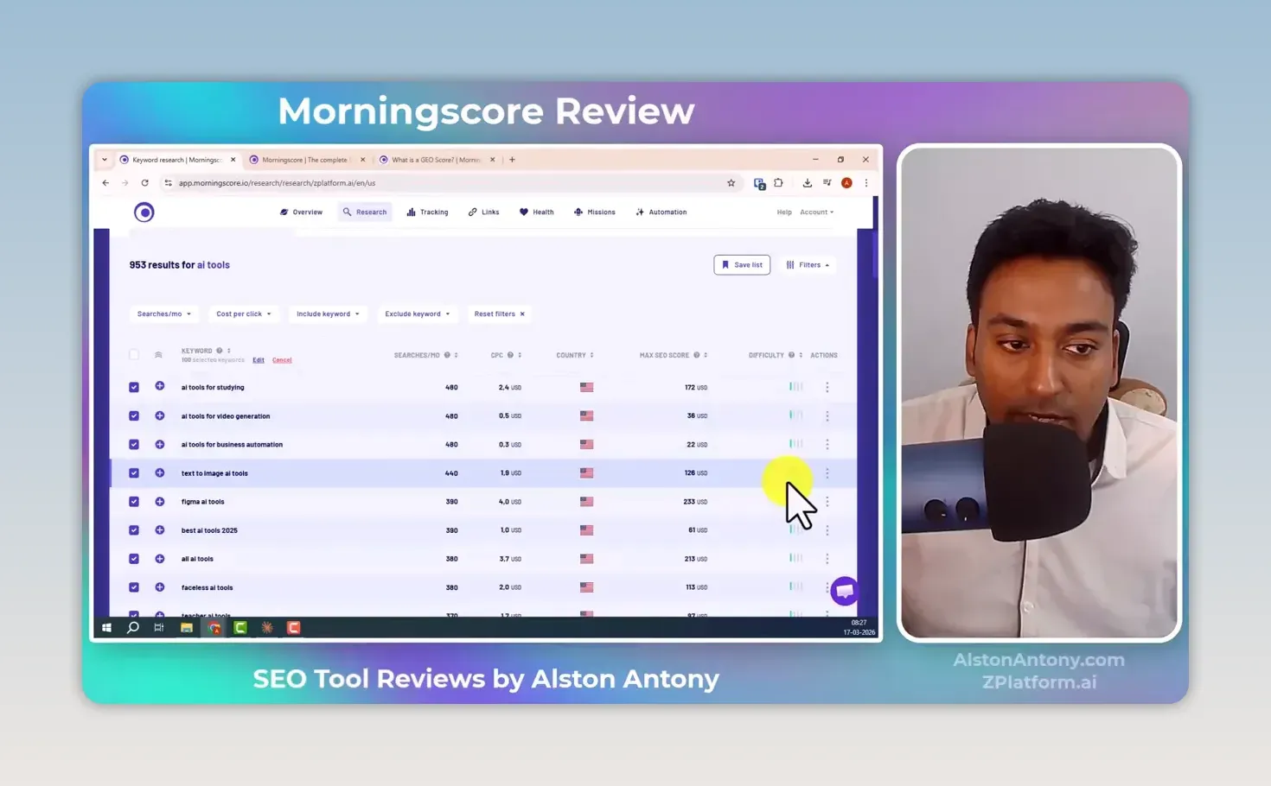Open the Searches/mo filter dropdown
Image resolution: width=1271 pixels, height=786 pixels.
pyautogui.click(x=163, y=314)
